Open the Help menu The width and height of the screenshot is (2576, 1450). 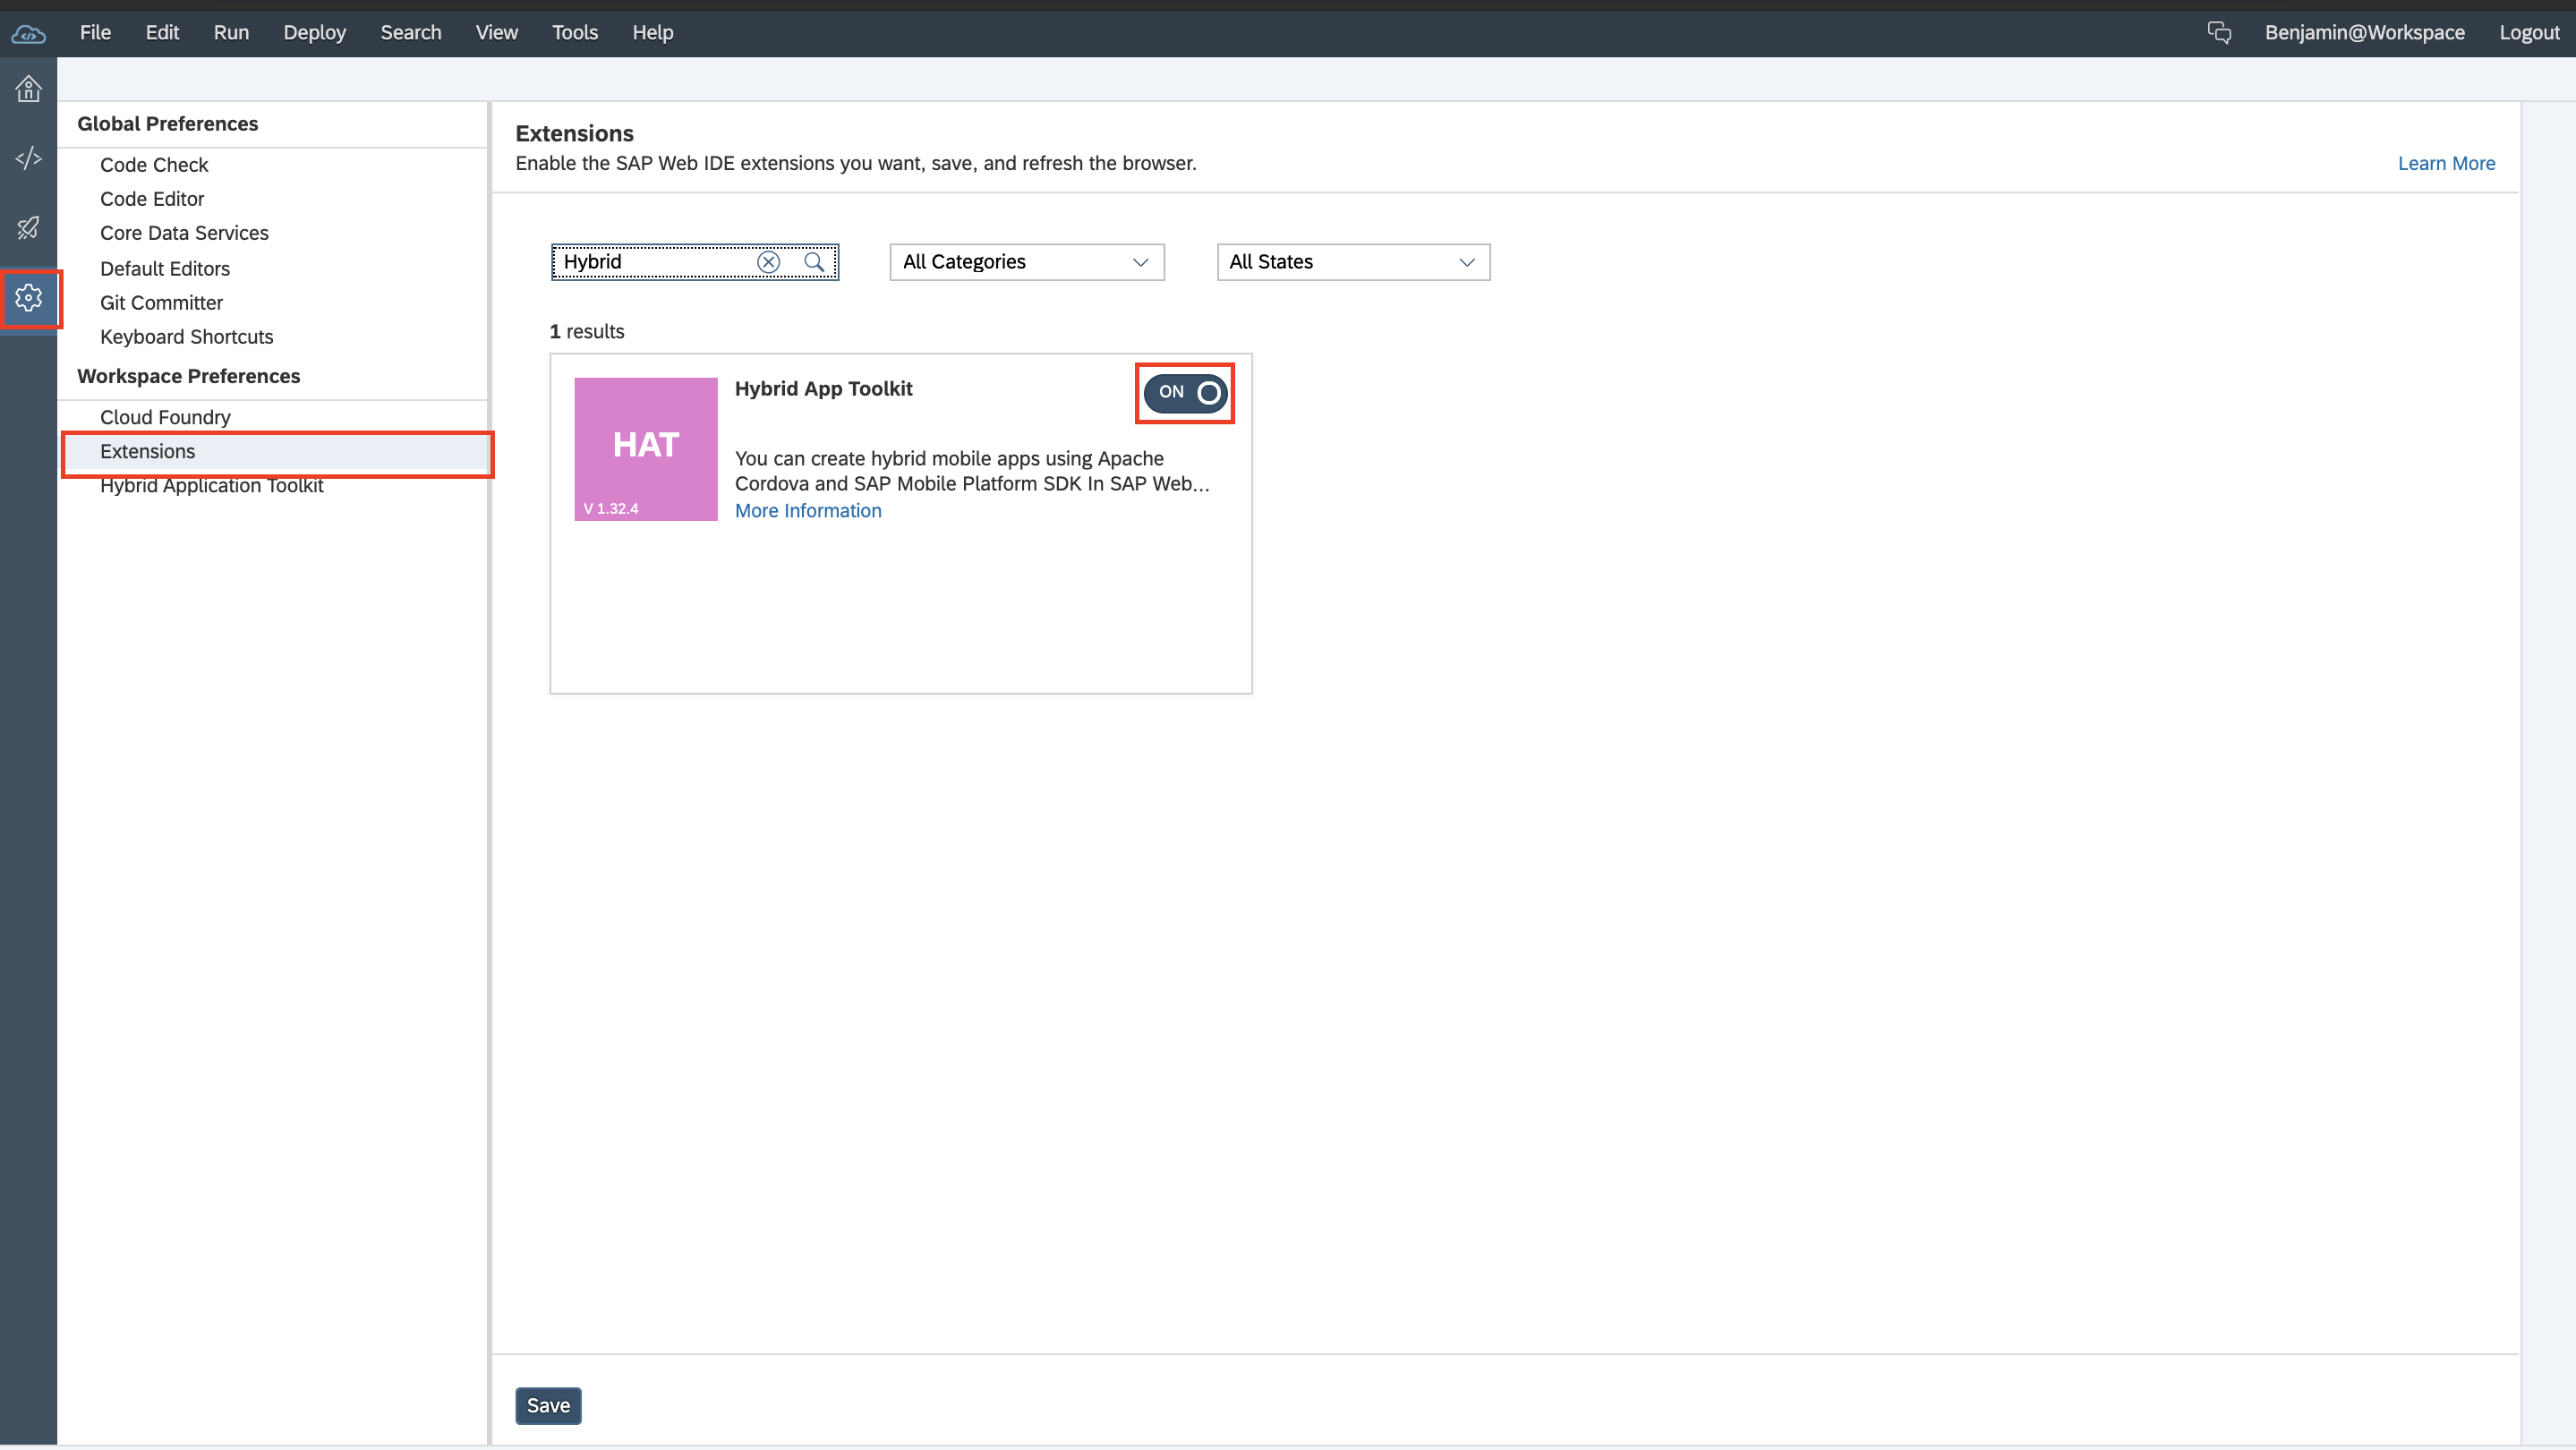pyautogui.click(x=652, y=33)
